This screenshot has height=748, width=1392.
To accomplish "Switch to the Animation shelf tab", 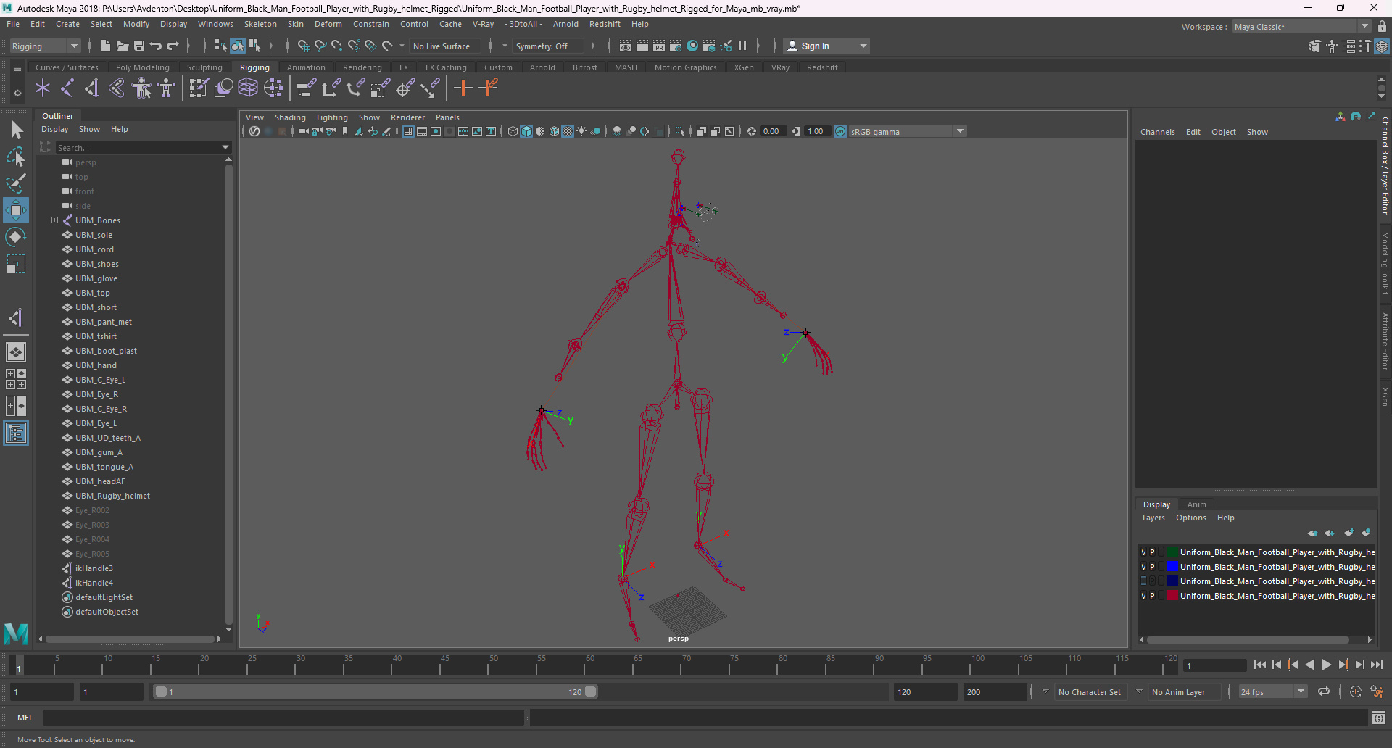I will tap(306, 67).
